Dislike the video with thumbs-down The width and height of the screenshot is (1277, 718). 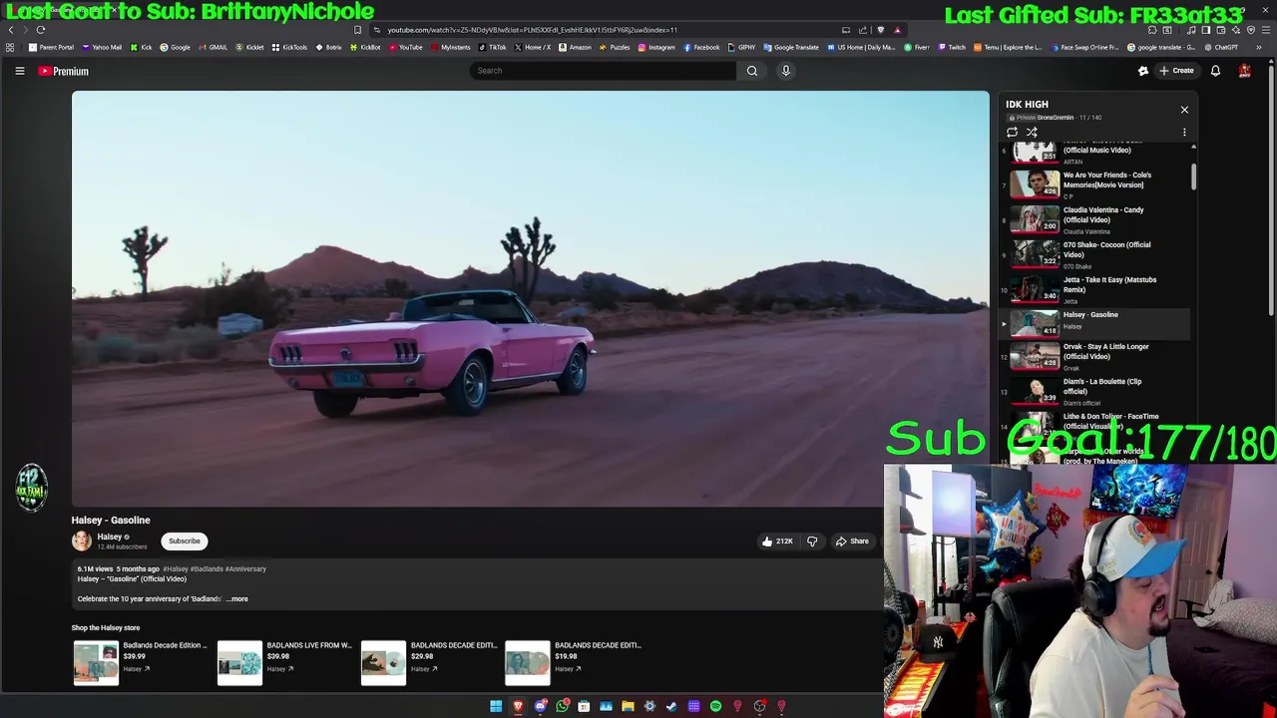[812, 541]
